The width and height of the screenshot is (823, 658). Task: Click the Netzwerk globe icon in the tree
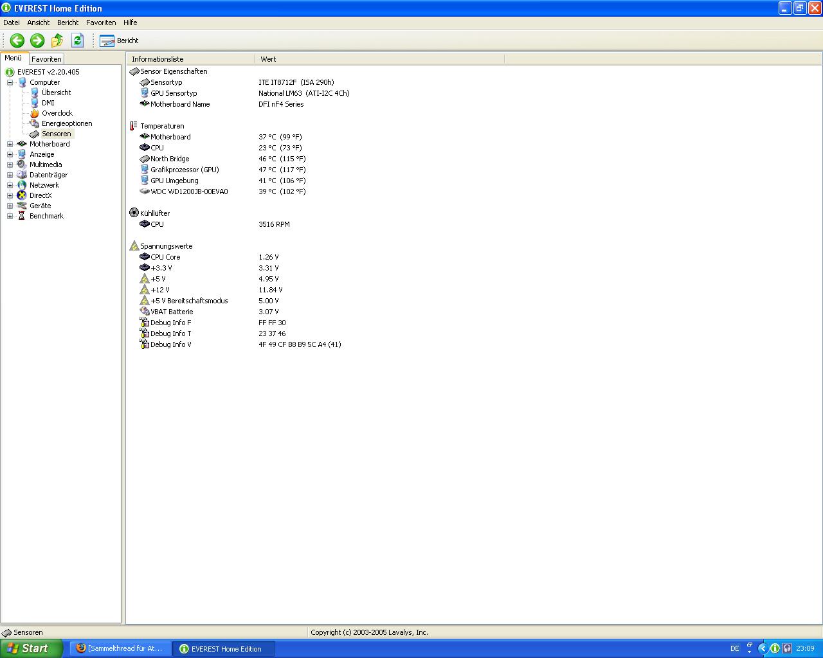[22, 185]
